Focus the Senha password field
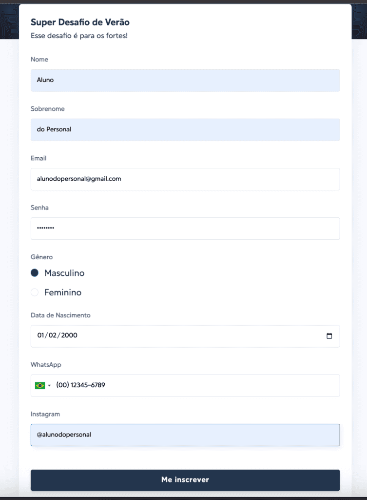Image resolution: width=367 pixels, height=500 pixels. coord(185,229)
